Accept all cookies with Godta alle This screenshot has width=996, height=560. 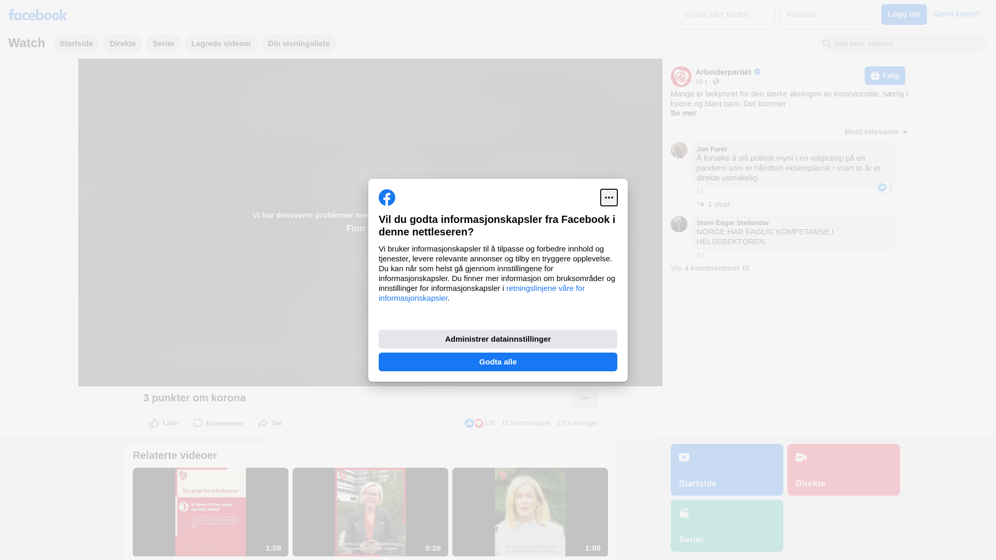[498, 362]
